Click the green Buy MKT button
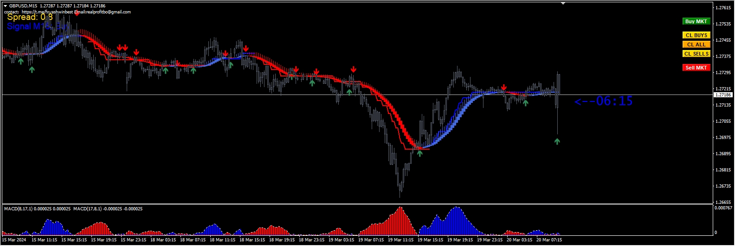735x246 pixels. pos(696,21)
